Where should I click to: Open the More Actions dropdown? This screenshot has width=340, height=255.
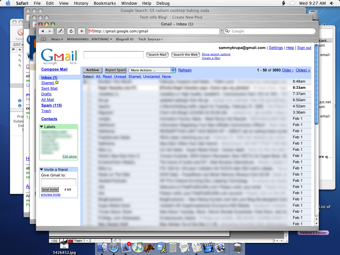coord(152,70)
